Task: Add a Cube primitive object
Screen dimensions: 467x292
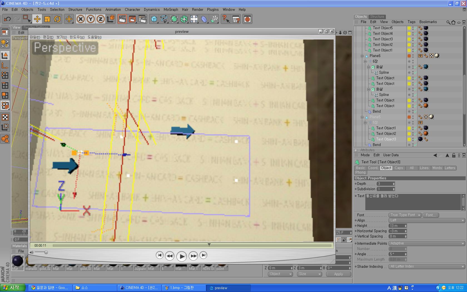Action: coord(154,19)
